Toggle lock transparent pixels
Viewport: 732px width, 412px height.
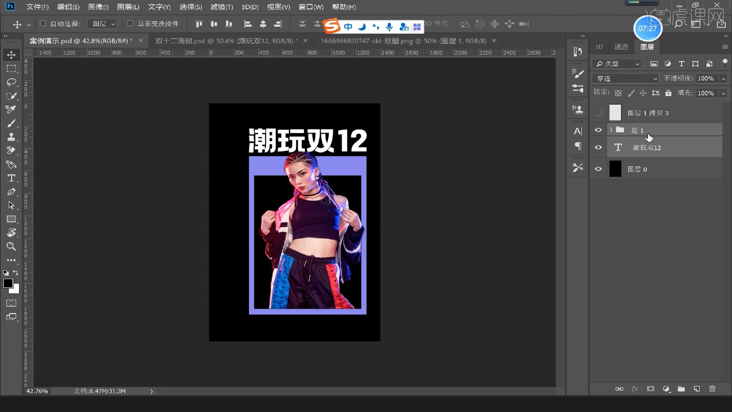pyautogui.click(x=618, y=93)
